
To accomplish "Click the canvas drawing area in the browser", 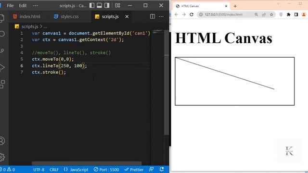I will pos(235,81).
